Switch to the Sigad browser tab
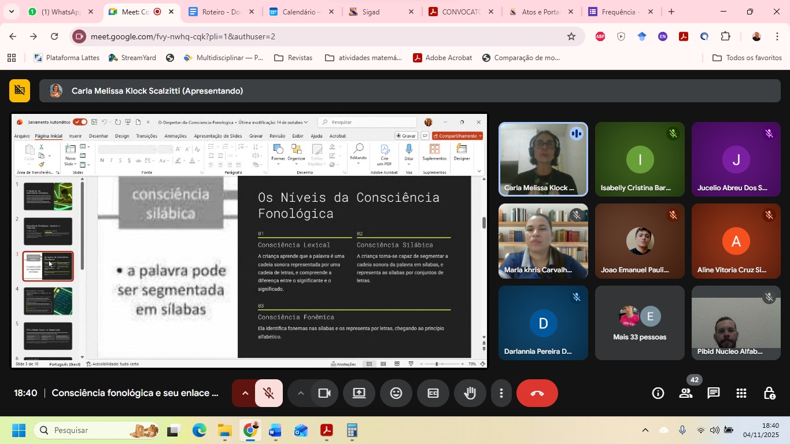Viewport: 790px width, 444px height. point(379,12)
